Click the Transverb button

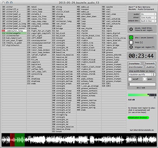coord(150,63)
